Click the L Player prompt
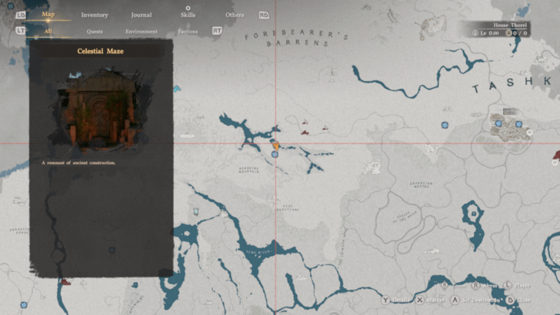The height and width of the screenshot is (315, 560). coord(517,286)
